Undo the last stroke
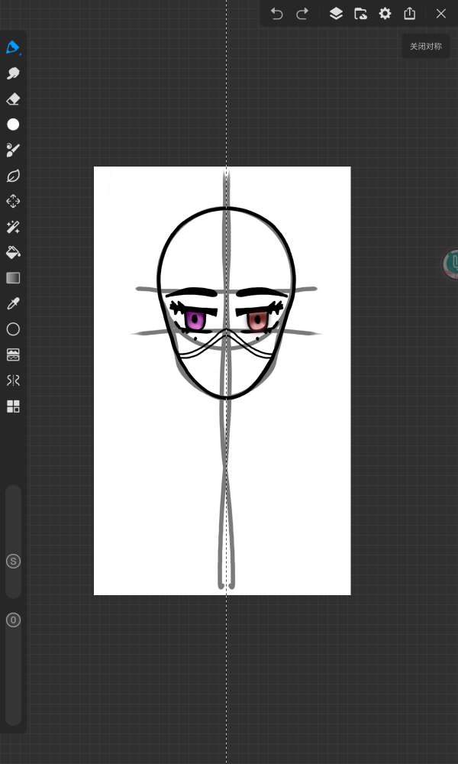 [x=277, y=14]
